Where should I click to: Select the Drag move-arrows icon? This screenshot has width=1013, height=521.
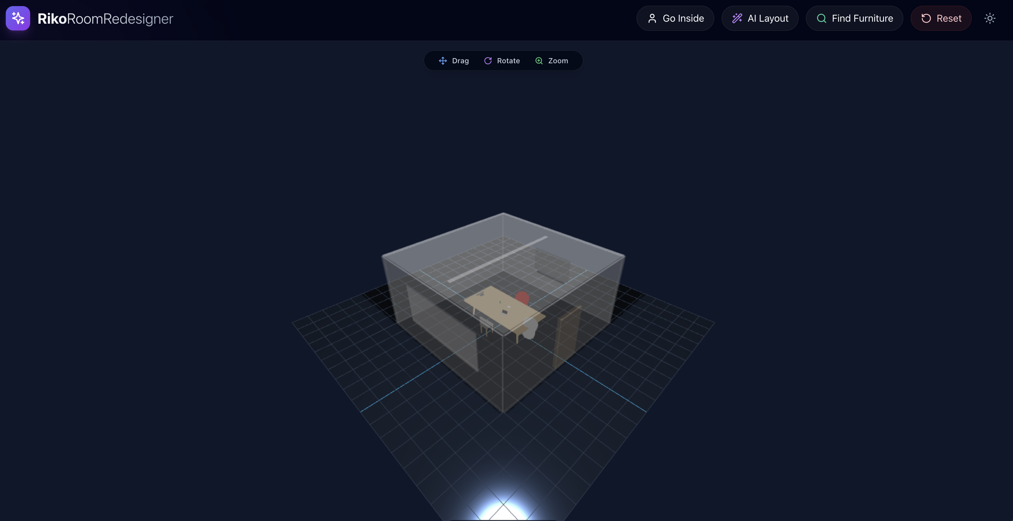pos(442,61)
